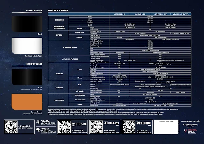Image resolution: width=204 pixels, height=144 pixels.
Task: Select the Platinum White Pearl swatch
Action: [27, 46]
